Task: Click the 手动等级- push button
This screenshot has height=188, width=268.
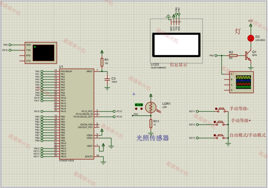Action: coord(222,110)
